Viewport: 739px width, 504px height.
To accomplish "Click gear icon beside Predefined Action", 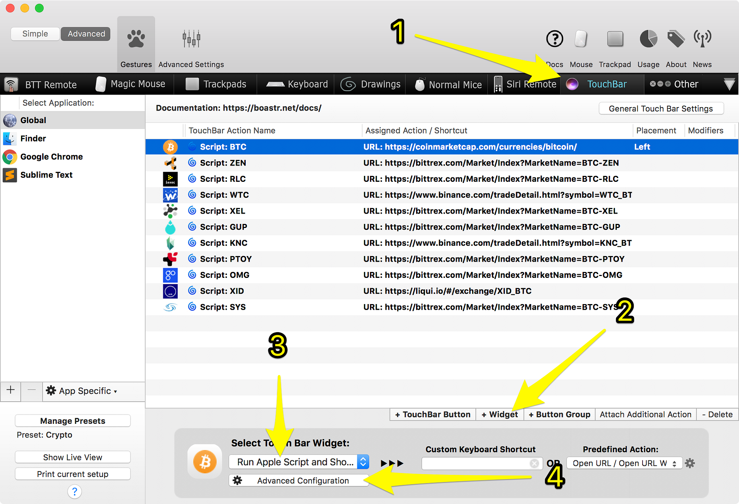I will 690,463.
